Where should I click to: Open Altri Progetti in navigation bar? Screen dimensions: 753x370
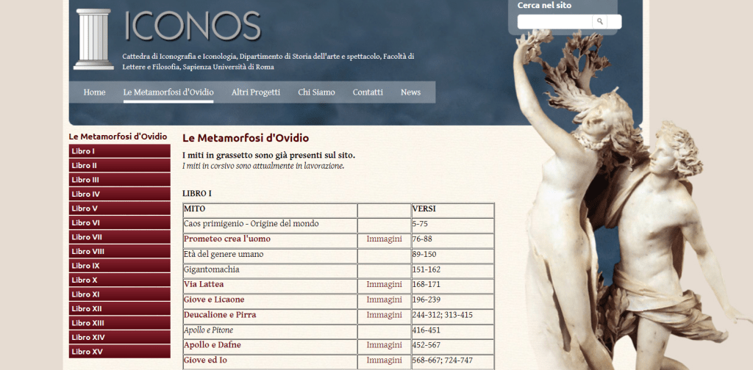255,92
